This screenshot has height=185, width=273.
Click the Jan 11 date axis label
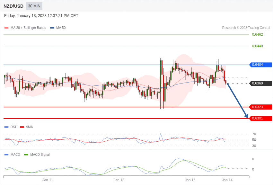[x=48, y=180]
